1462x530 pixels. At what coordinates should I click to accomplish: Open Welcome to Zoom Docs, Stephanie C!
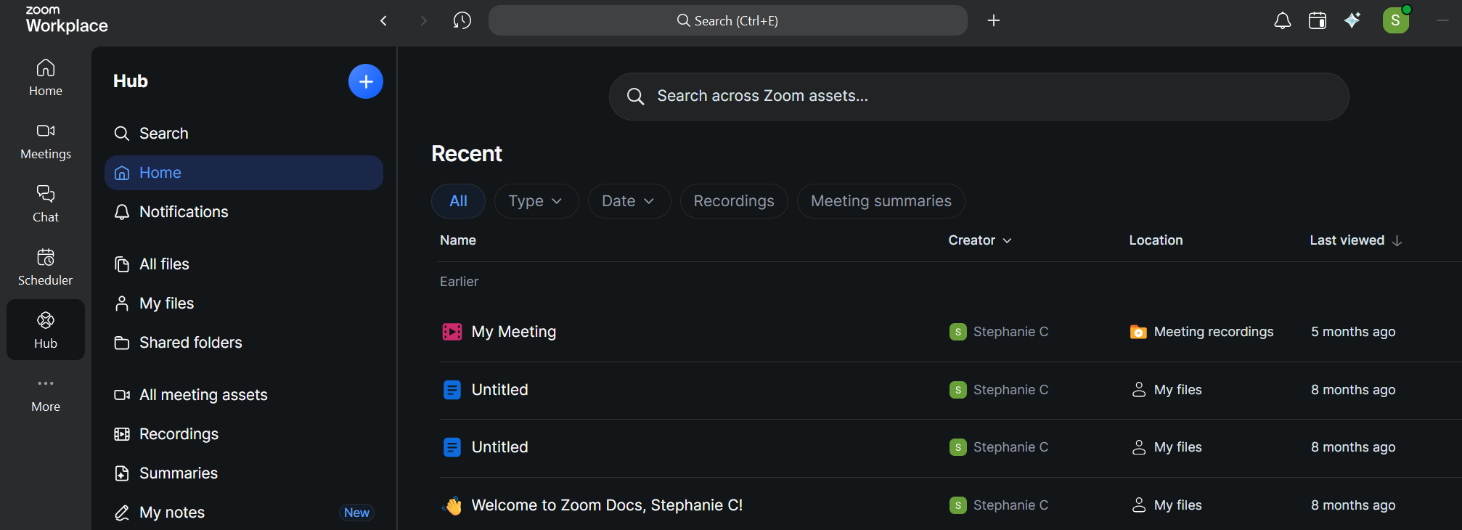pyautogui.click(x=607, y=505)
